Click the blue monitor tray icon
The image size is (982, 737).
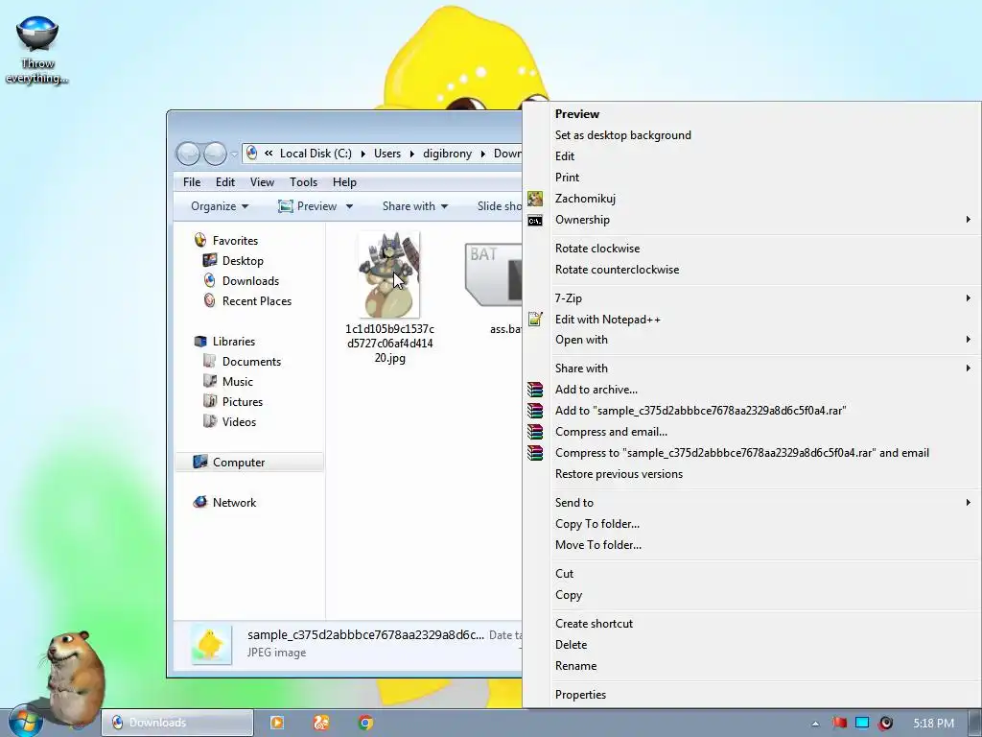click(862, 723)
